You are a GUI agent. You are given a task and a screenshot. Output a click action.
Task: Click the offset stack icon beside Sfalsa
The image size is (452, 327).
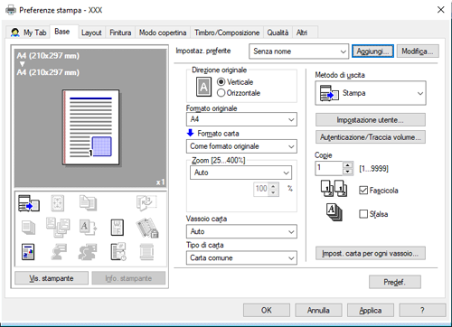click(x=334, y=212)
